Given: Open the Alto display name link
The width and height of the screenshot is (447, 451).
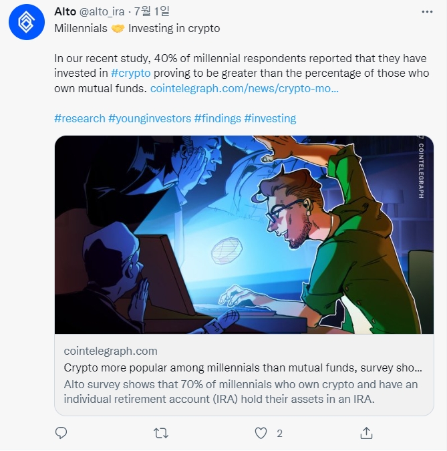Looking at the screenshot, I should (x=65, y=13).
